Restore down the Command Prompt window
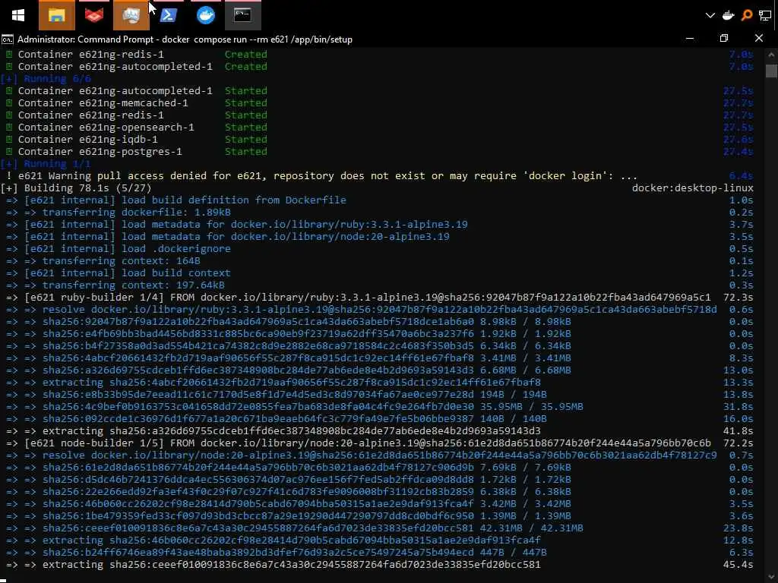This screenshot has width=778, height=583. [x=724, y=38]
